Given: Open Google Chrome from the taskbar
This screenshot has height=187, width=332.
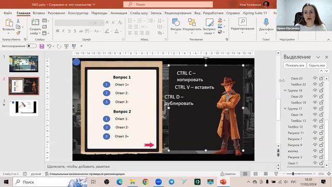Looking at the screenshot, I should click(x=145, y=182).
